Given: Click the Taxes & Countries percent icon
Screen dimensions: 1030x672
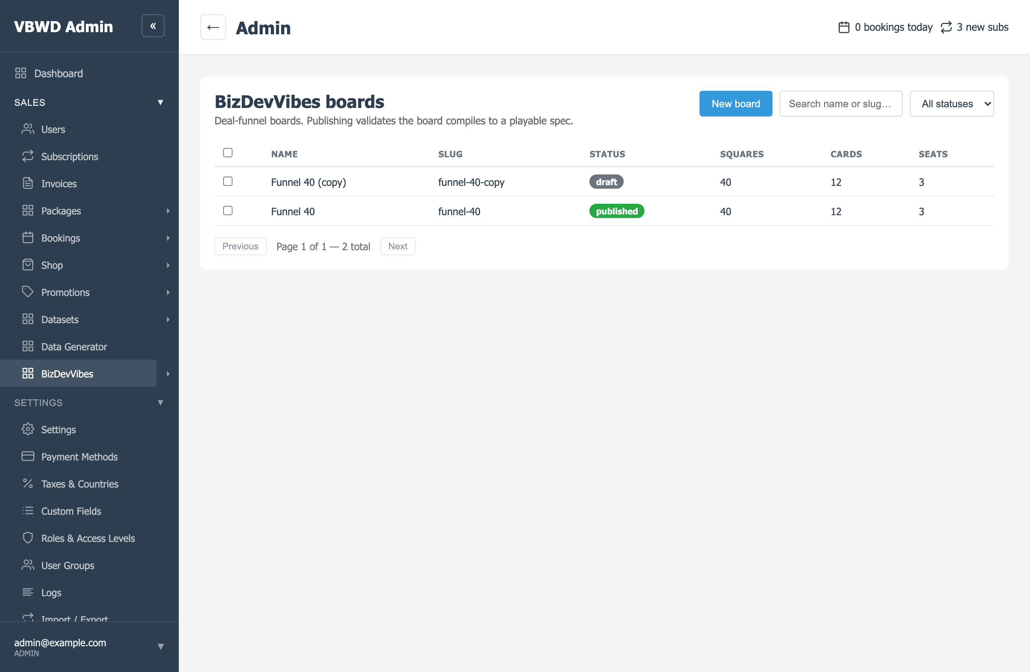Looking at the screenshot, I should [28, 484].
